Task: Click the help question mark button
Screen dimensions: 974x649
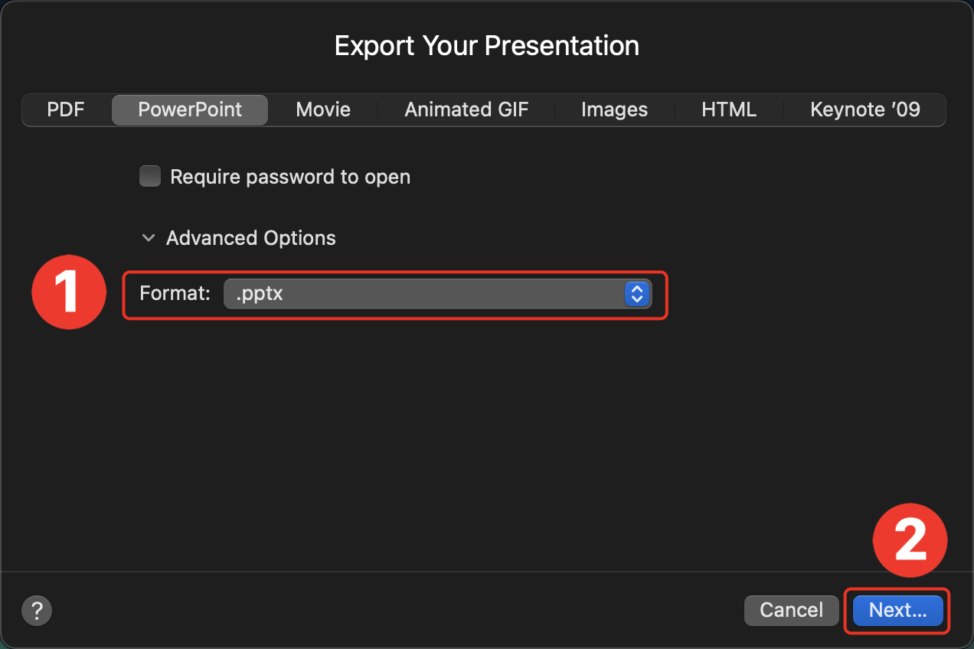Action: [x=36, y=611]
